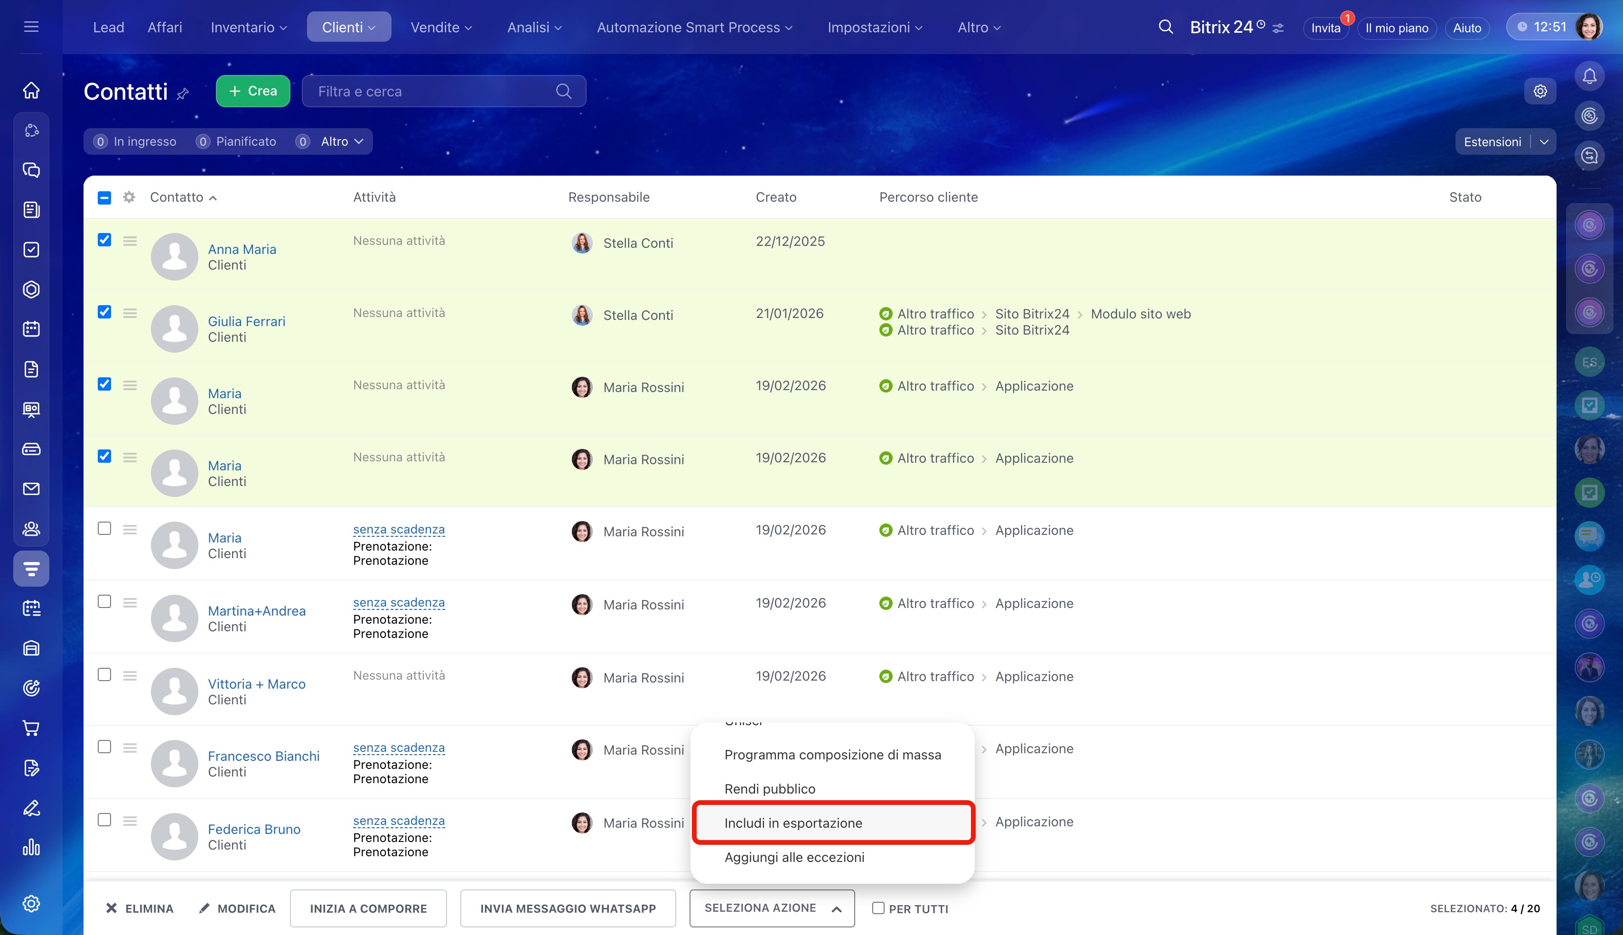The width and height of the screenshot is (1623, 935).
Task: Click the grid settings gear by Contatto
Action: 129,197
